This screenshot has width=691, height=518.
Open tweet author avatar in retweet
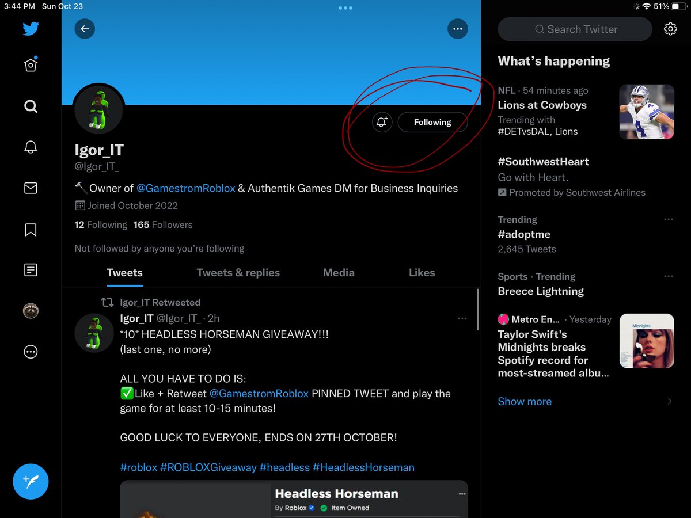point(94,333)
